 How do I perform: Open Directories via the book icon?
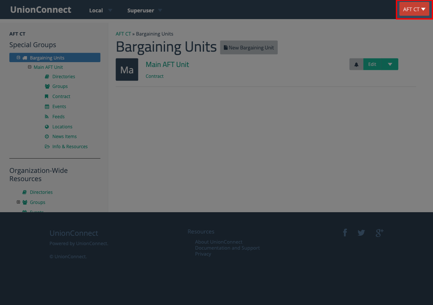tap(46, 76)
